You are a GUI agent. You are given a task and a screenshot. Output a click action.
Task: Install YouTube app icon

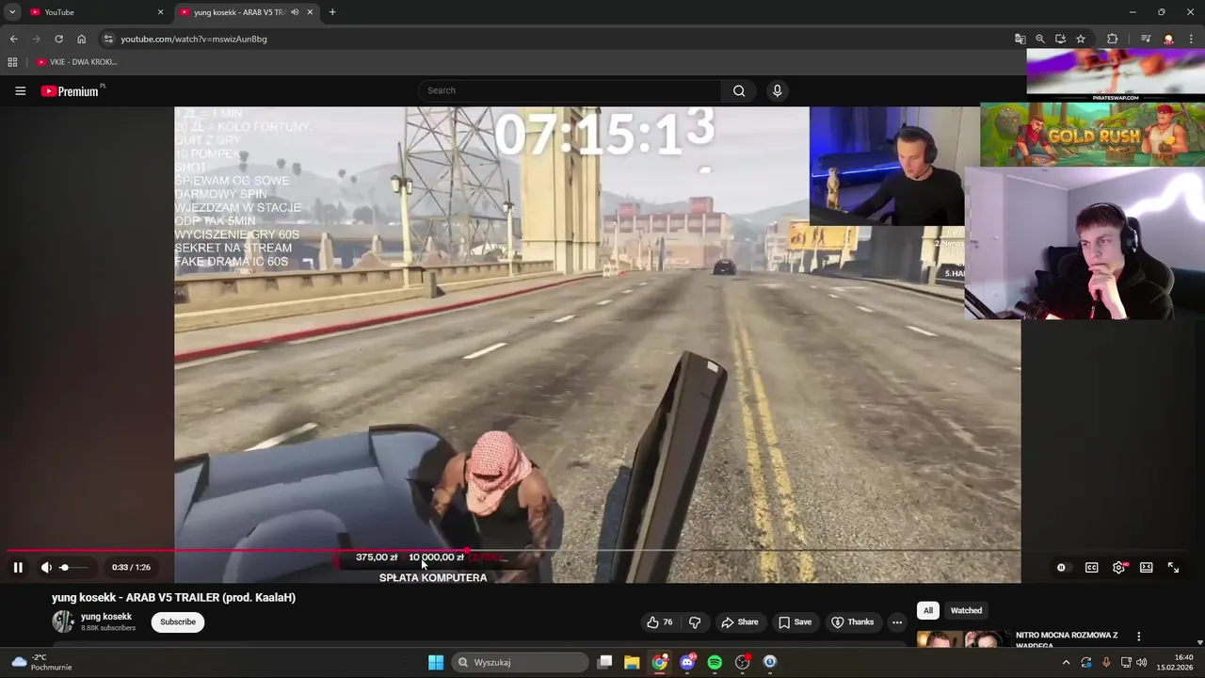tap(1060, 39)
